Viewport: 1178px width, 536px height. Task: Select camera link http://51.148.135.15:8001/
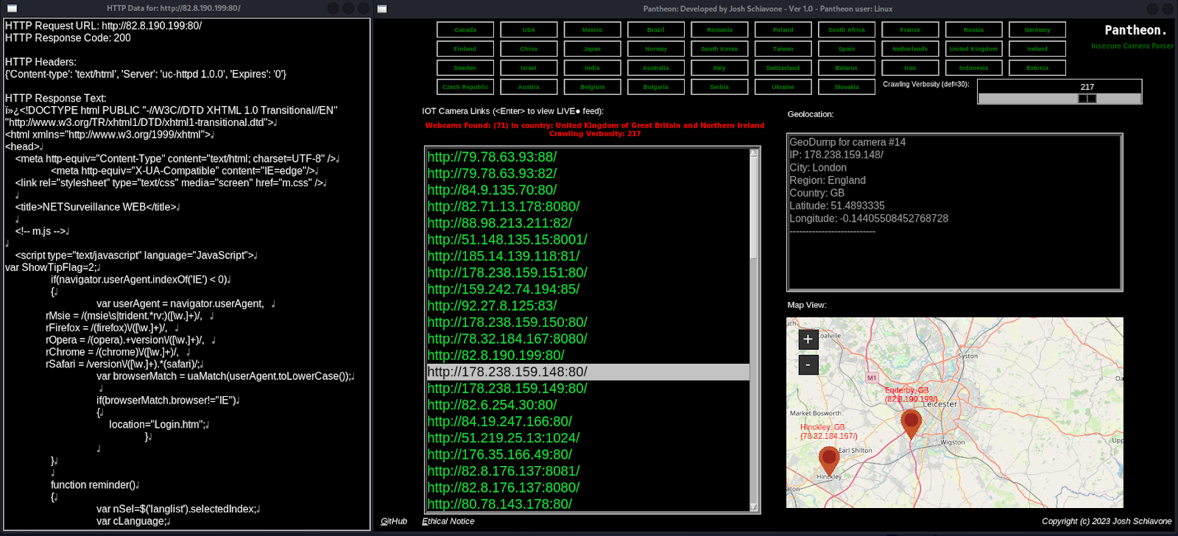pos(588,239)
